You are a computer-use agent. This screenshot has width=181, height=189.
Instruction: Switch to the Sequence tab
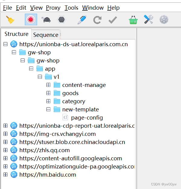(x=46, y=35)
